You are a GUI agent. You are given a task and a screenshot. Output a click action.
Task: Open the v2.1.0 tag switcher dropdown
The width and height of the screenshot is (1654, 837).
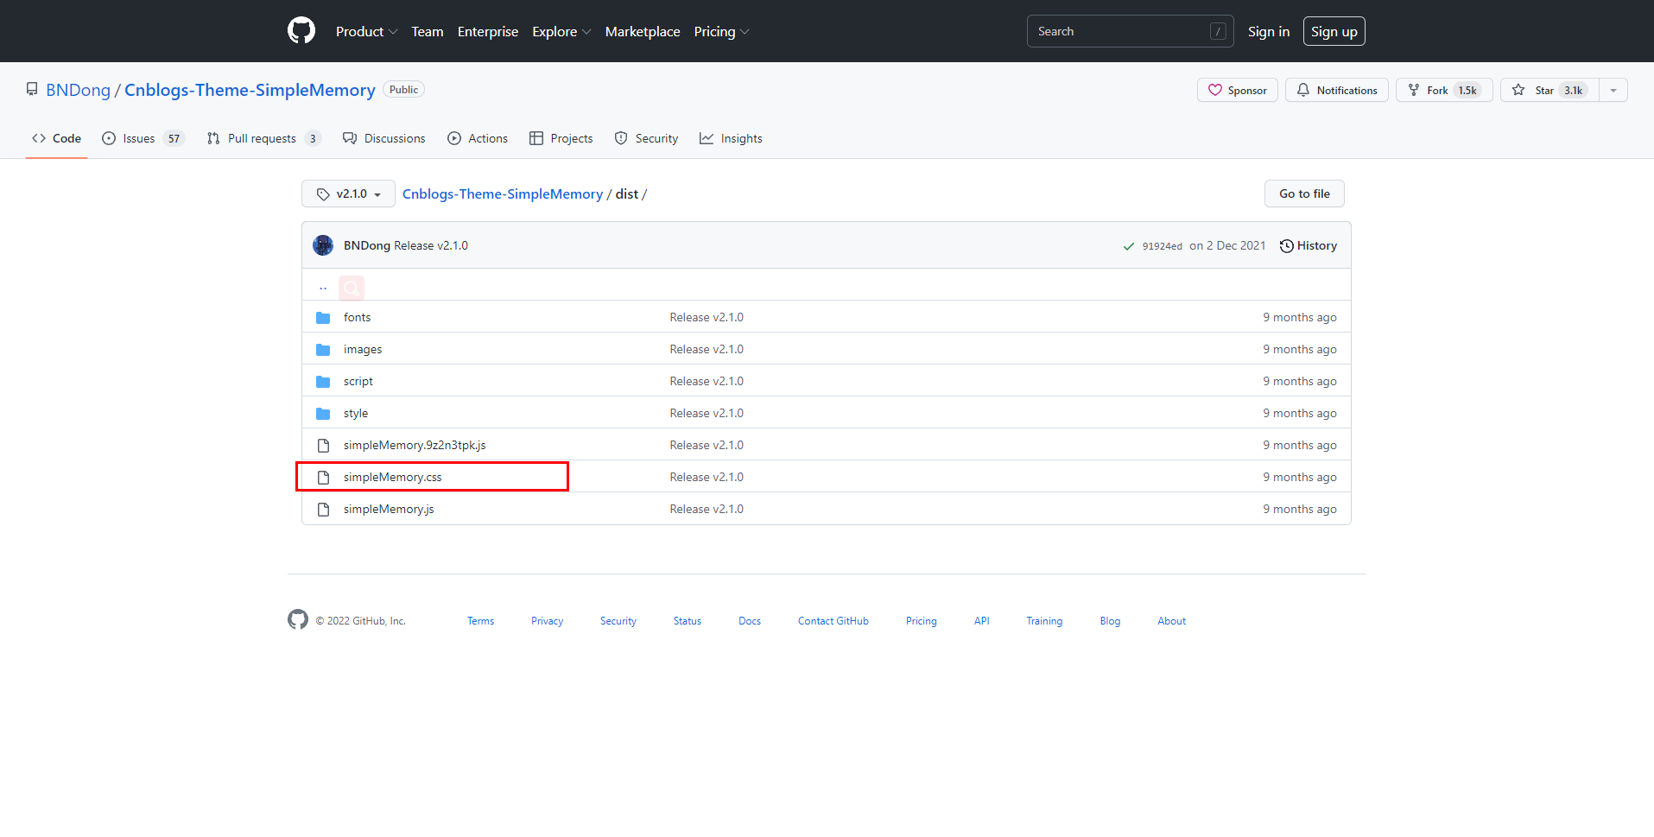348,193
